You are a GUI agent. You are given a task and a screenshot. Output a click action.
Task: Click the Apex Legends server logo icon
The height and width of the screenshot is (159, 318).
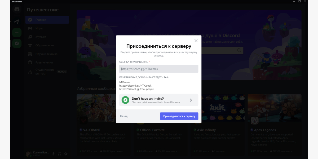click(x=255, y=120)
